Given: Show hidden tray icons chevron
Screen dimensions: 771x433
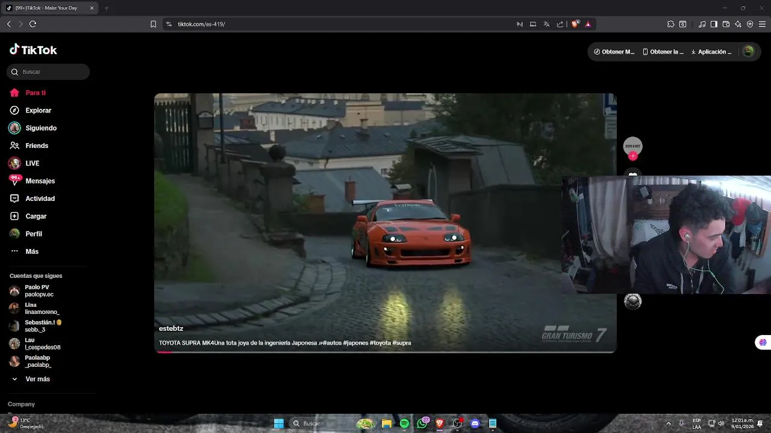Looking at the screenshot, I should coord(668,423).
